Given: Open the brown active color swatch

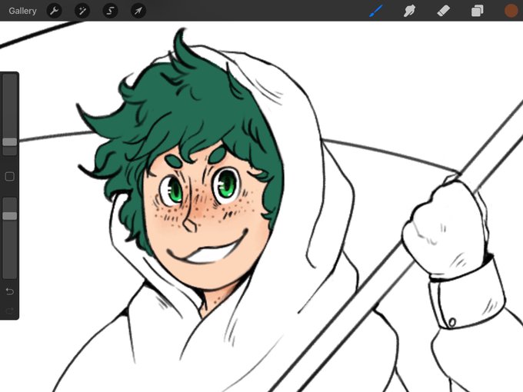Looking at the screenshot, I should (511, 11).
